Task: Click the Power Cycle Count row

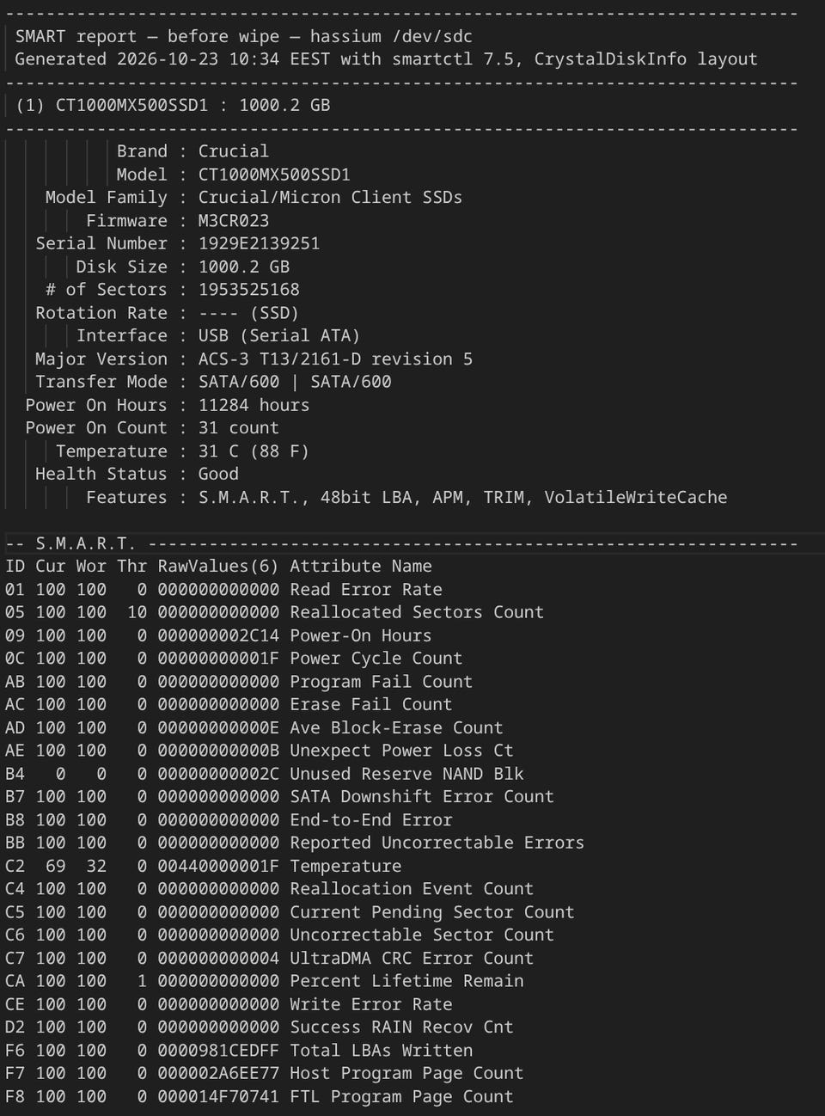Action: click(234, 659)
